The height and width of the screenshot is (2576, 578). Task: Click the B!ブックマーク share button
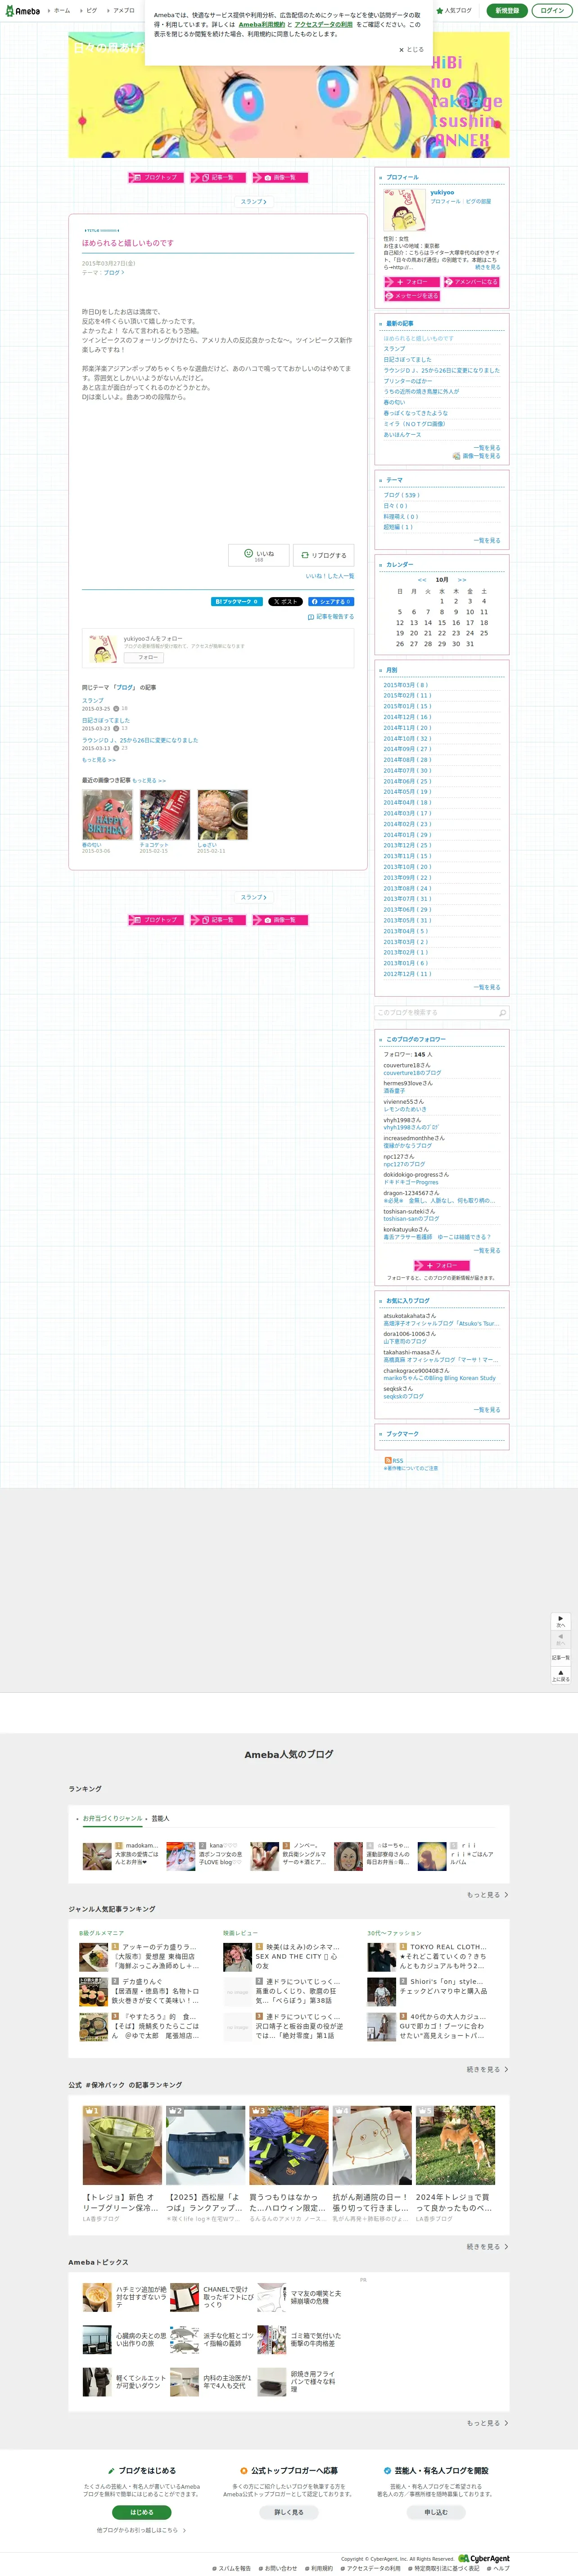coord(237,602)
